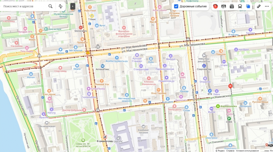Open the Магнит store marker
Screen dimensions: 273x152
(31, 74)
